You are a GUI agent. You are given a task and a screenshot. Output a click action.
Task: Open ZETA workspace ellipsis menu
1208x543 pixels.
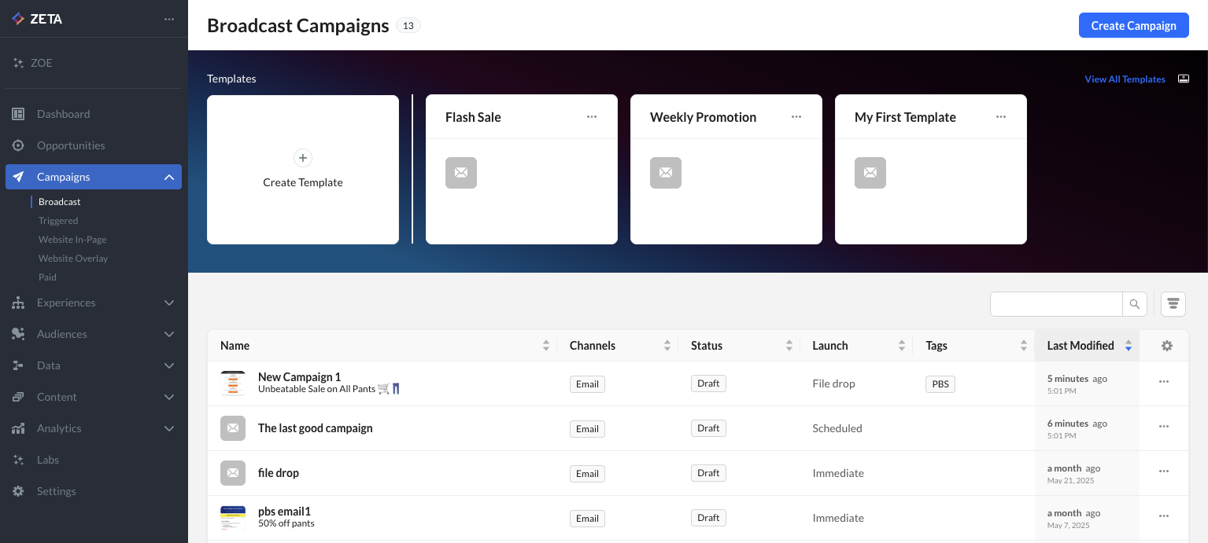(x=169, y=20)
